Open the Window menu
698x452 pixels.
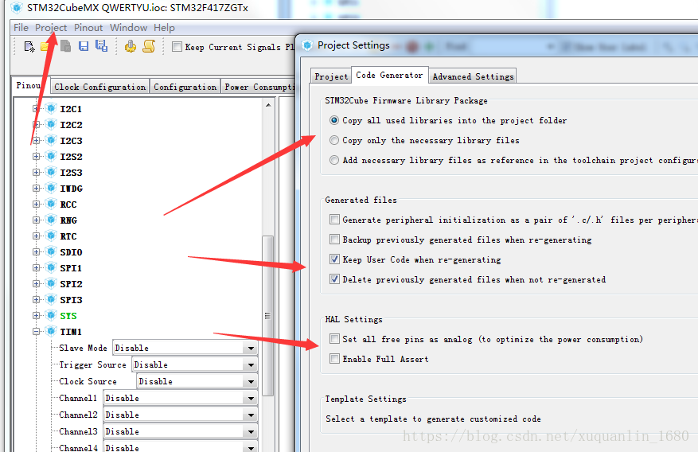(x=129, y=28)
